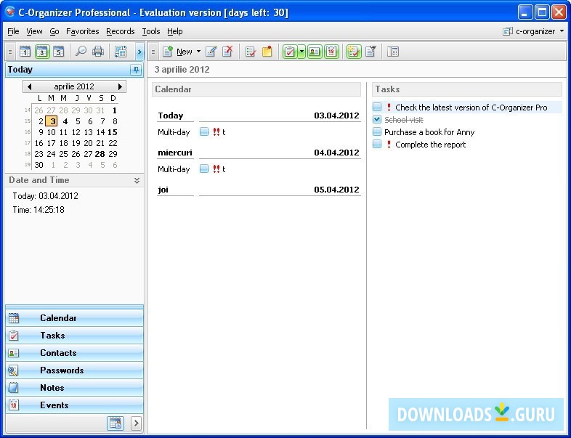
Task: Select the 5-day view icon
Action: point(59,52)
